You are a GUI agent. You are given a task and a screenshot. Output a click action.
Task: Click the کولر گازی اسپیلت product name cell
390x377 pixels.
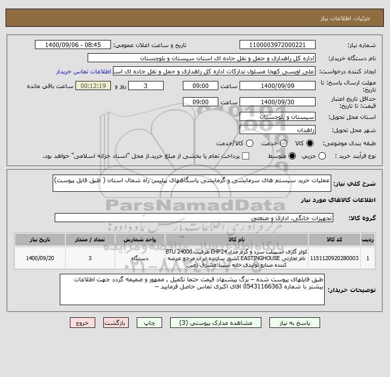[x=237, y=258]
